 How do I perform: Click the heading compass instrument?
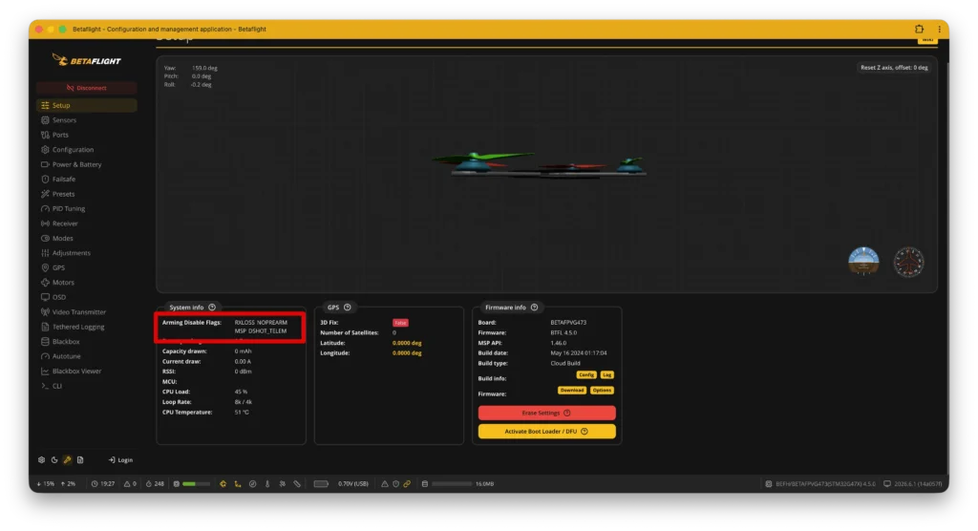point(909,262)
